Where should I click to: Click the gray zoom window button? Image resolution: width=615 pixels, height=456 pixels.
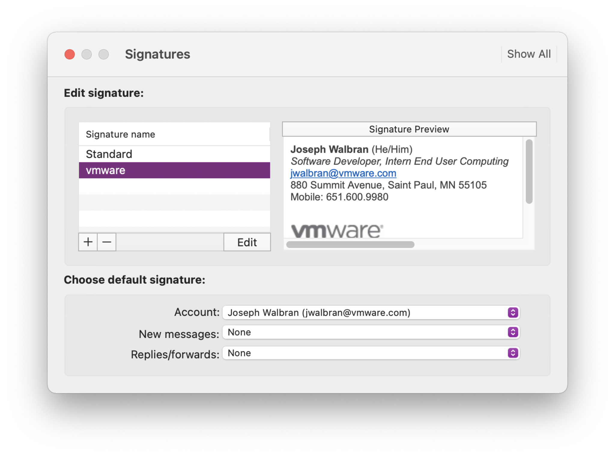(x=104, y=54)
